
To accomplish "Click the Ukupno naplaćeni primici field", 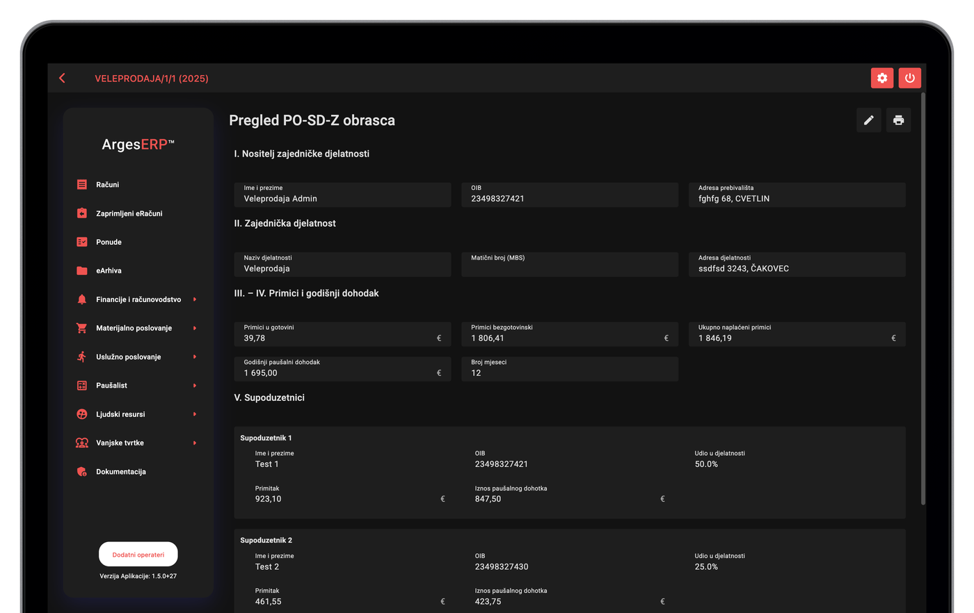I will 797,334.
